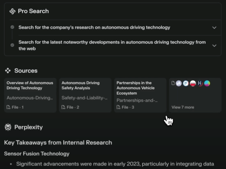This screenshot has width=226, height=169.
Task: Expand the latest noteworthy developments search step
Action: 214,45
